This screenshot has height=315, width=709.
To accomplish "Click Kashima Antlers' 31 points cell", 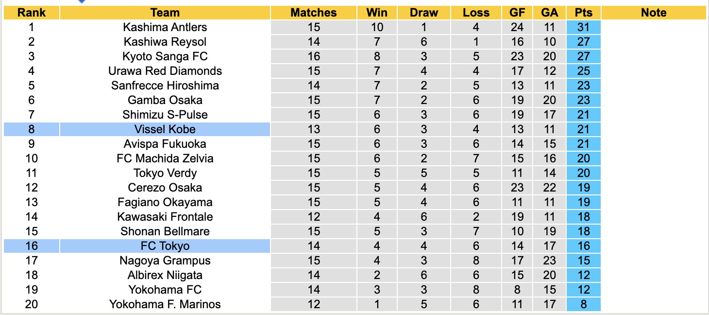I will tap(583, 27).
